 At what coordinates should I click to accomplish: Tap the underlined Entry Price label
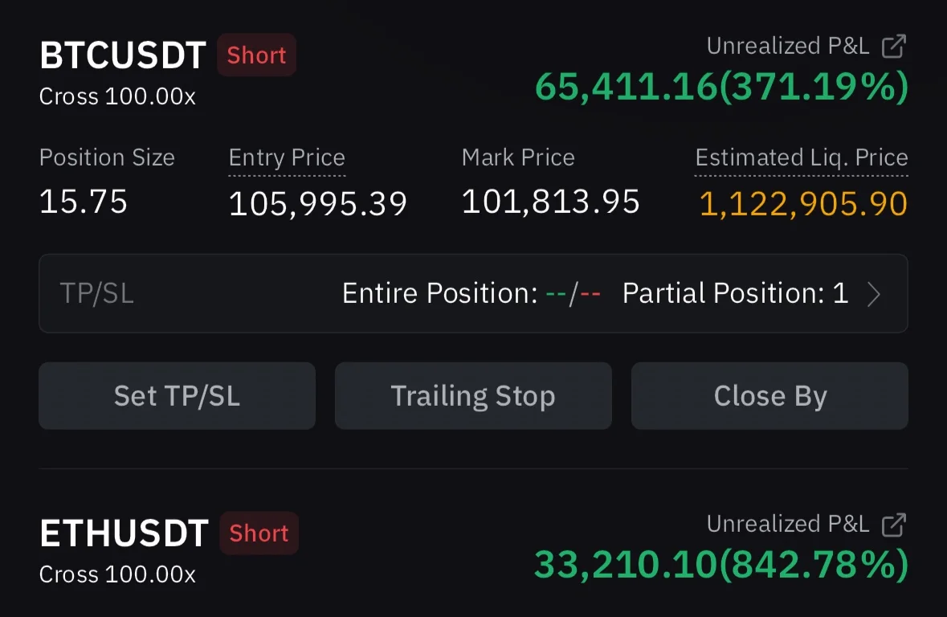[287, 157]
